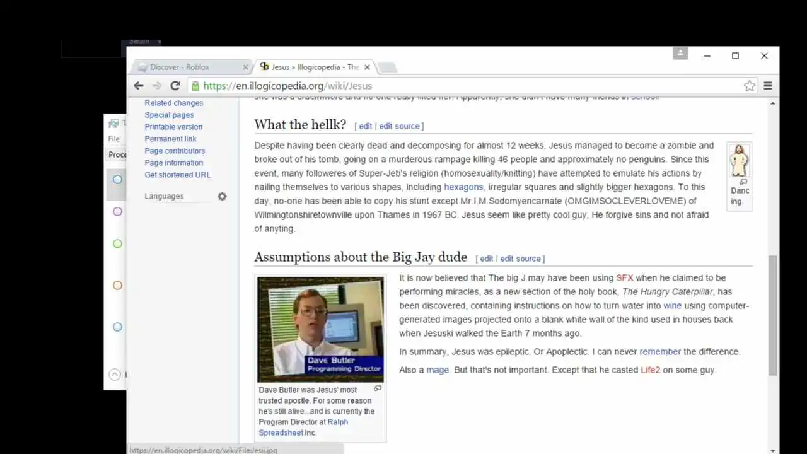Screen dimensions: 807x454
Task: Click the address bar URL field
Action: [467, 86]
